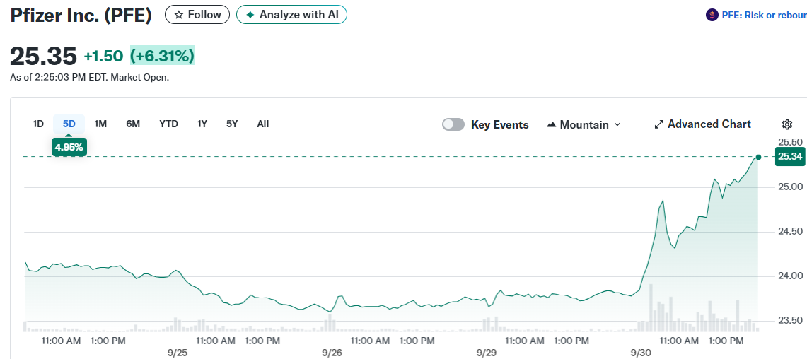Switch chart to 6M range

pos(133,124)
